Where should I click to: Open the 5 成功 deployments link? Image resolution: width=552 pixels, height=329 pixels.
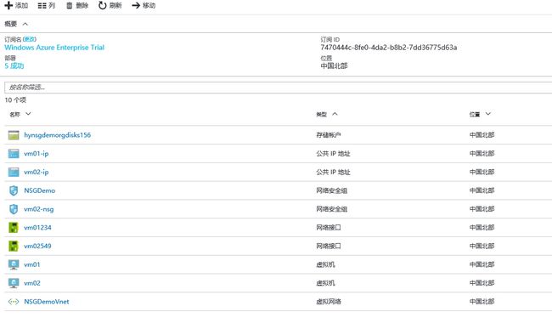coord(14,65)
